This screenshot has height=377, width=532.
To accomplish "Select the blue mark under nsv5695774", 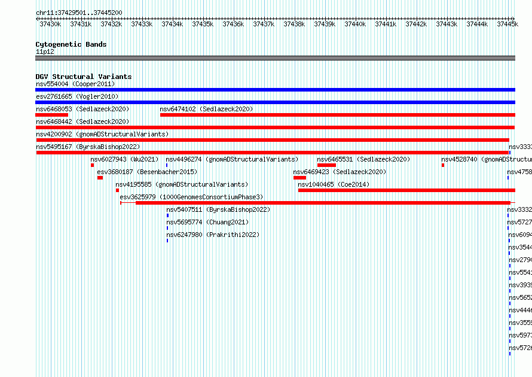I will (167, 228).
